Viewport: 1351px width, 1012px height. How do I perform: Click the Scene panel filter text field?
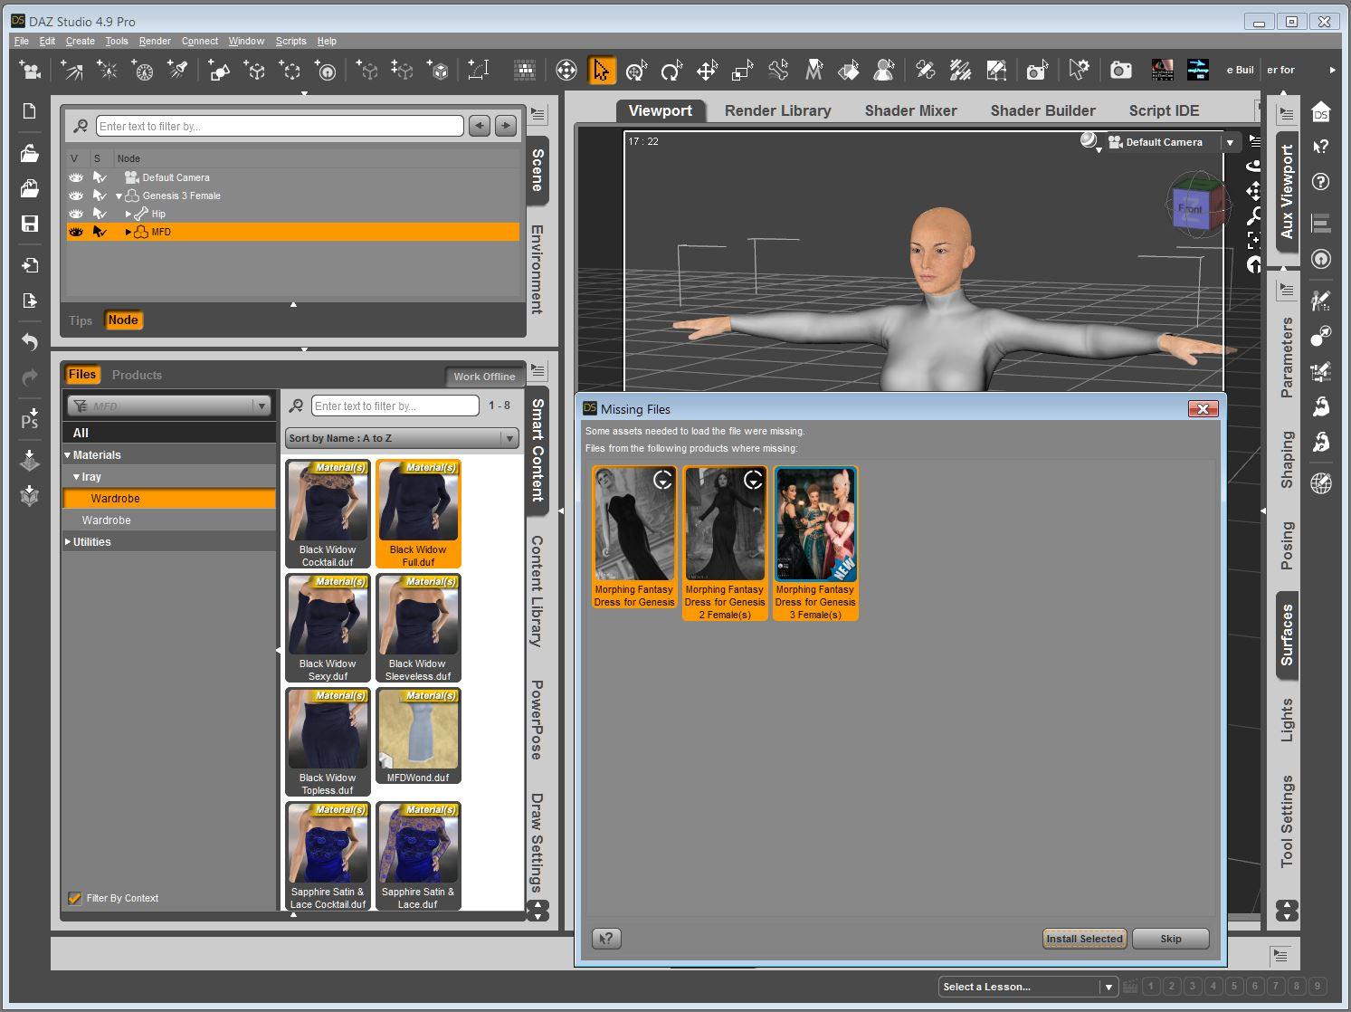[280, 126]
